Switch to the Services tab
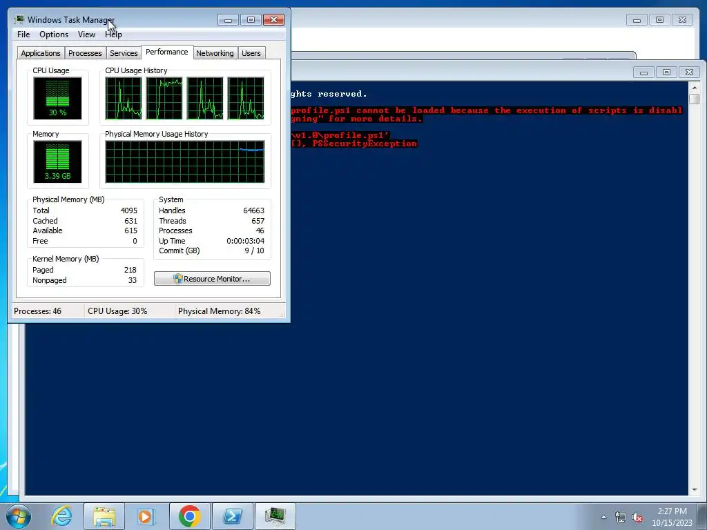This screenshot has height=530, width=707. (124, 53)
